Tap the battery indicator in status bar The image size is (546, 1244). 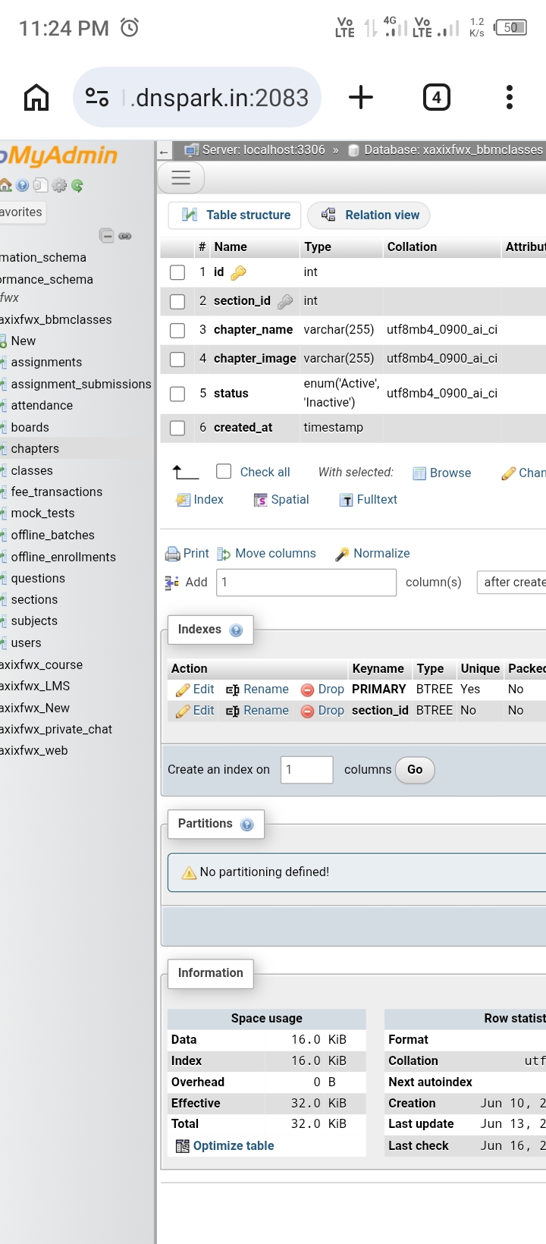tap(510, 28)
